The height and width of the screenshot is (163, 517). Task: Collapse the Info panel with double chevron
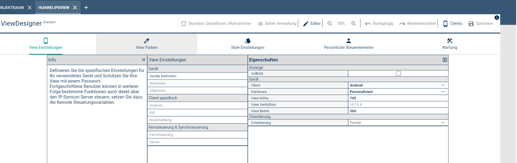[144, 60]
